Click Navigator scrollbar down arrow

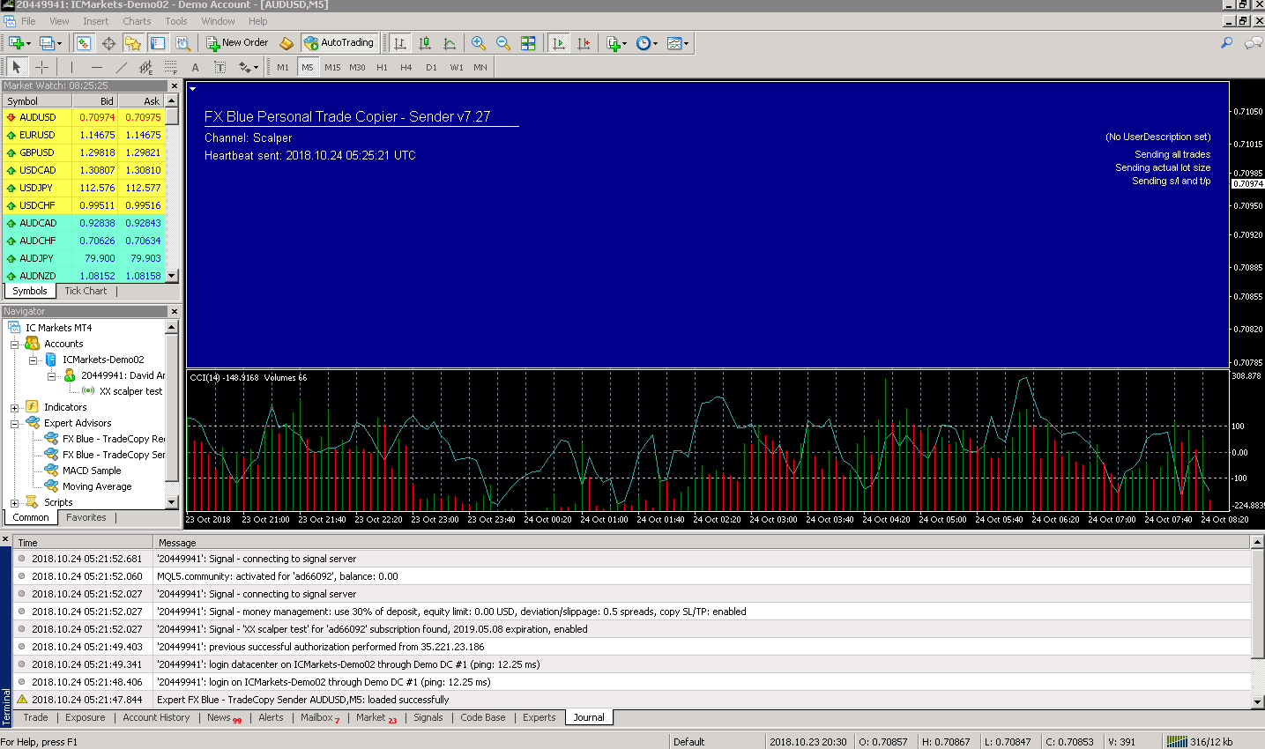172,501
